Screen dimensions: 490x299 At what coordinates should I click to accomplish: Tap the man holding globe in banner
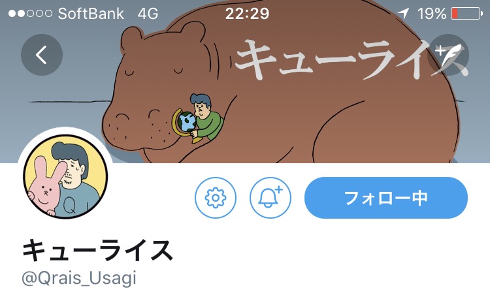coord(199,118)
